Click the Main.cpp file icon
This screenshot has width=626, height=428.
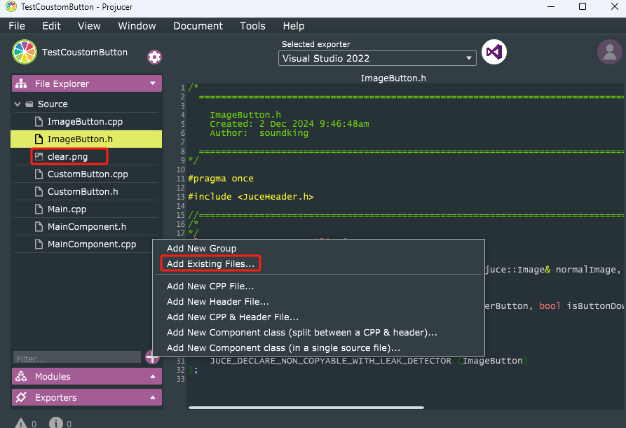(x=39, y=209)
